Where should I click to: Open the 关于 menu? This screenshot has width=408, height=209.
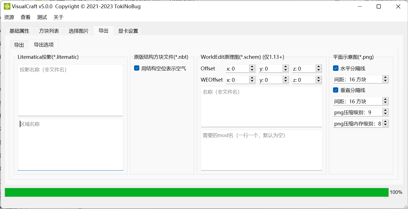59,17
